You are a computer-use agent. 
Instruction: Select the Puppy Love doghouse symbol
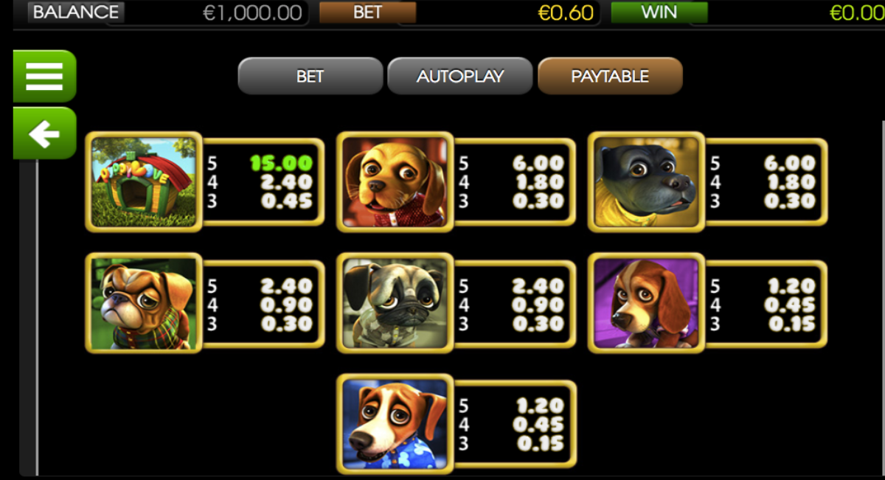[x=144, y=182]
